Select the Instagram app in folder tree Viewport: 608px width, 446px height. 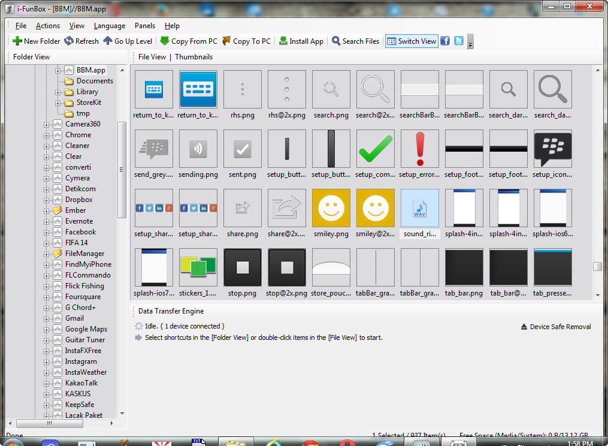80,361
